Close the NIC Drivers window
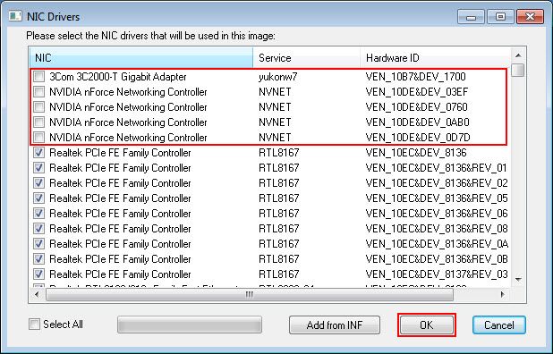 click(x=530, y=17)
